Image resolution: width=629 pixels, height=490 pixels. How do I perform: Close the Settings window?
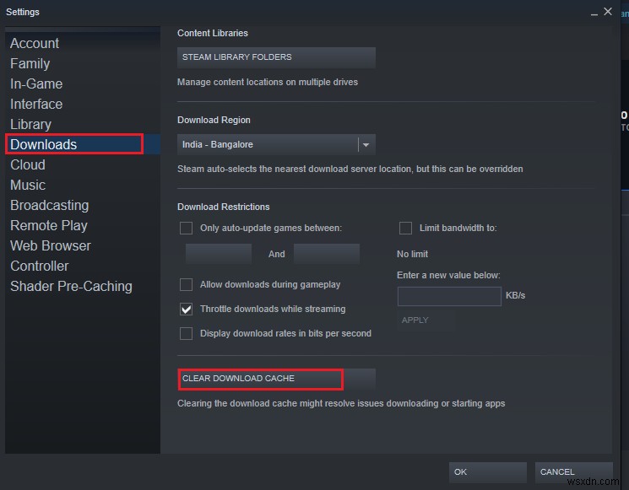(608, 12)
